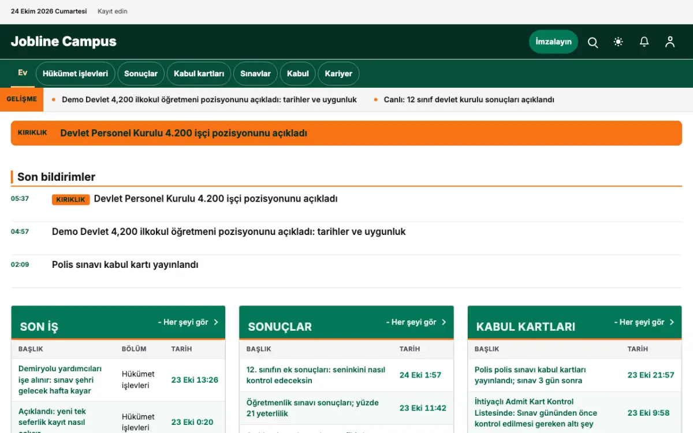Click the GELİŞME ticker label

[21, 99]
